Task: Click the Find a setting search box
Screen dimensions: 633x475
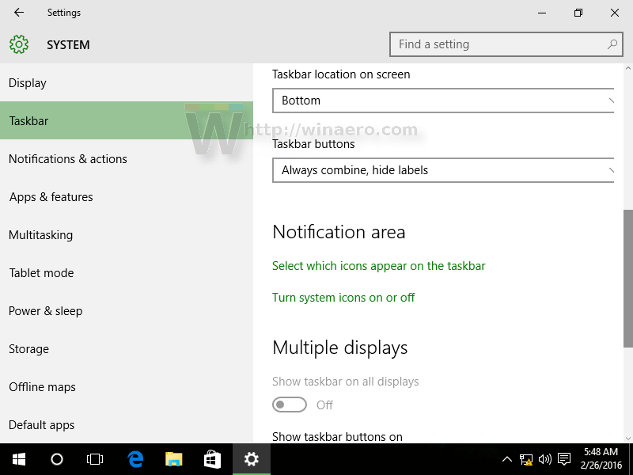Action: [x=506, y=44]
